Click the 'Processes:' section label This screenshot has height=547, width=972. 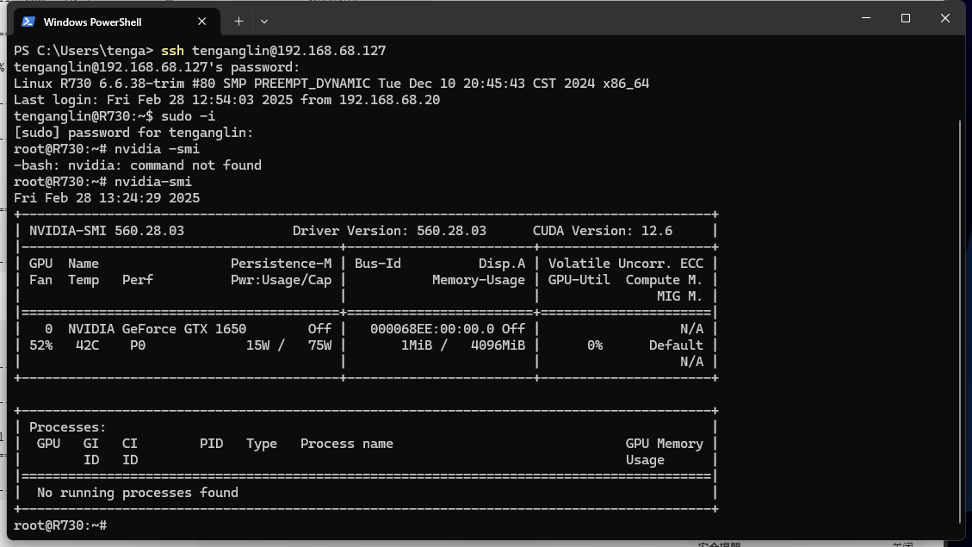tap(67, 428)
